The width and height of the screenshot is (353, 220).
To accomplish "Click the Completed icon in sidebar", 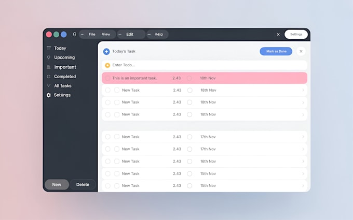I will (x=49, y=77).
